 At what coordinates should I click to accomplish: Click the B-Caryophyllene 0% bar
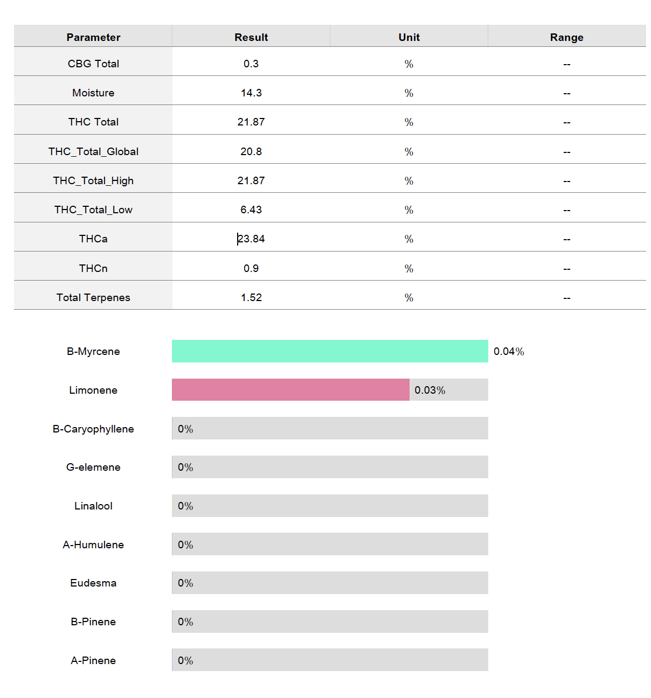click(x=330, y=428)
